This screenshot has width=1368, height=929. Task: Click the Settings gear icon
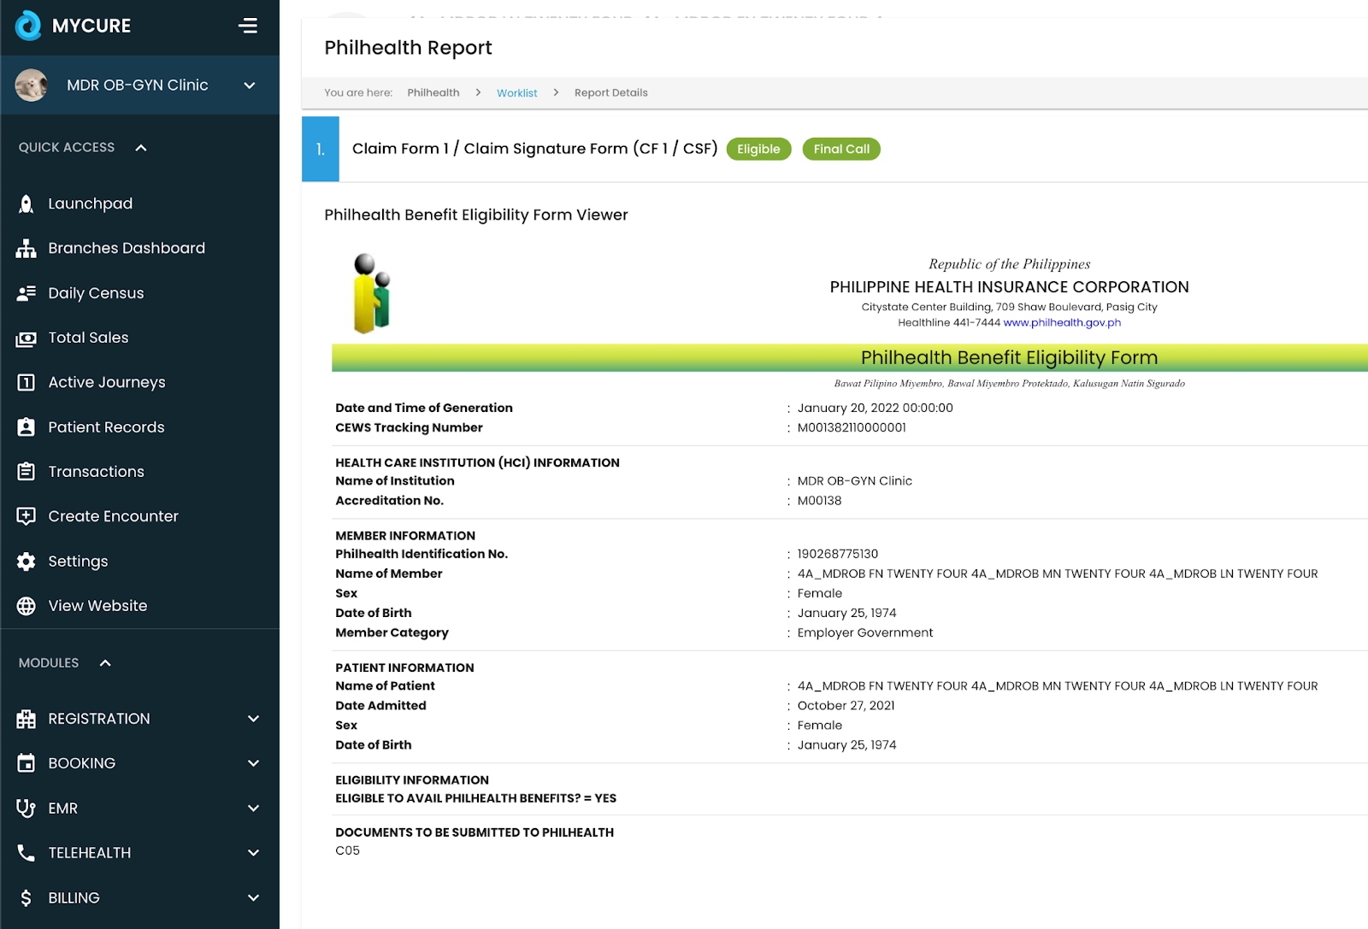tap(27, 562)
